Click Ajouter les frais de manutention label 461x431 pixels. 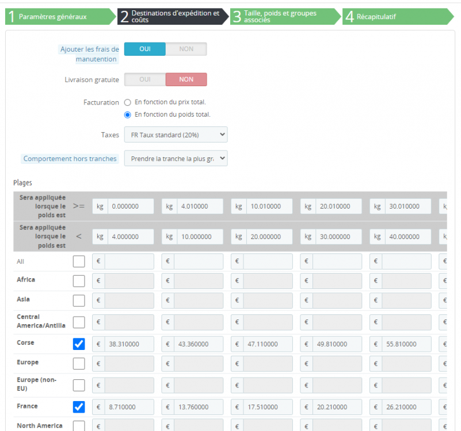[x=89, y=54]
